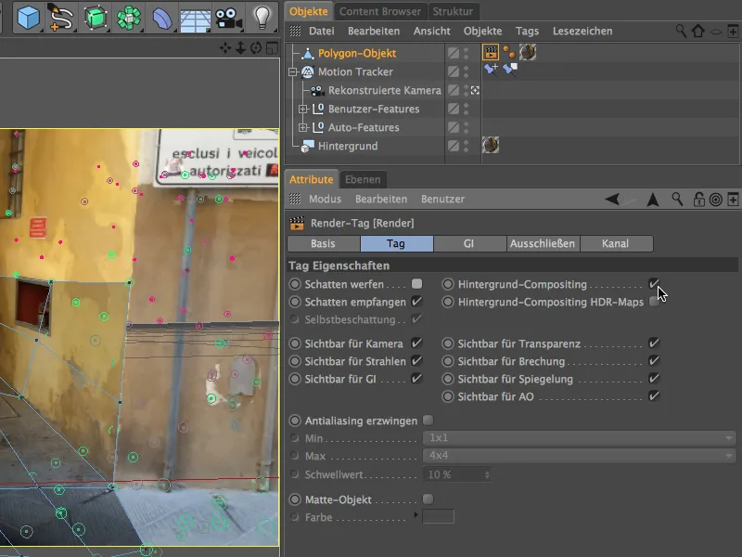Select the Ausschließen tab button

[543, 243]
